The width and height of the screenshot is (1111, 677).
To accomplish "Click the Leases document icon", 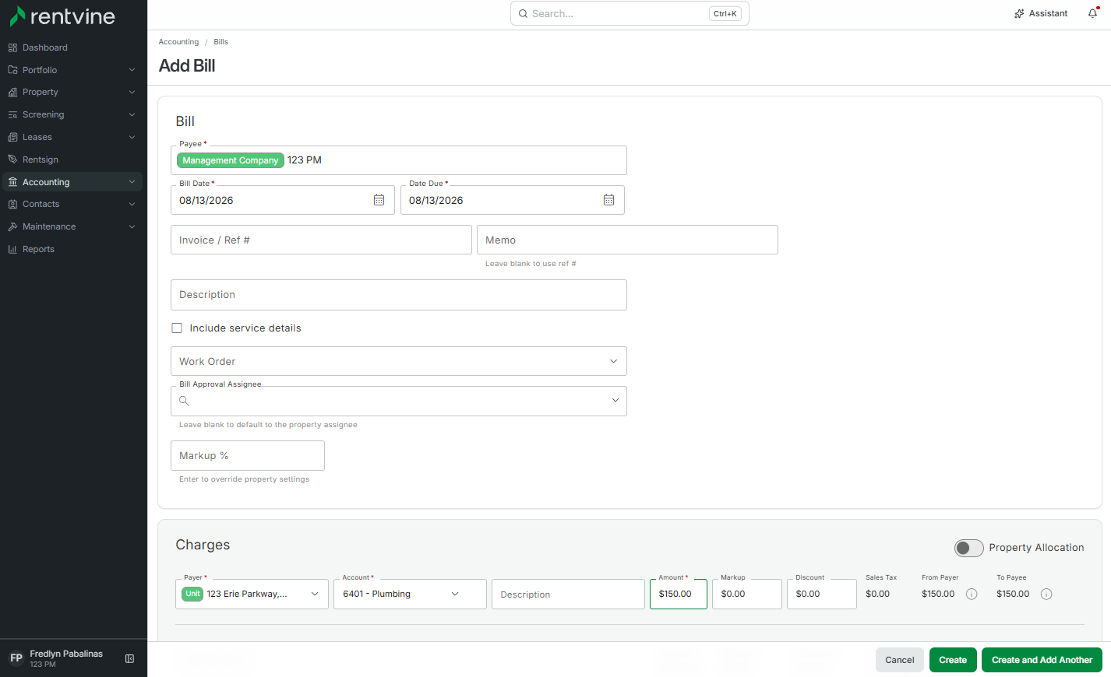I will [x=12, y=137].
